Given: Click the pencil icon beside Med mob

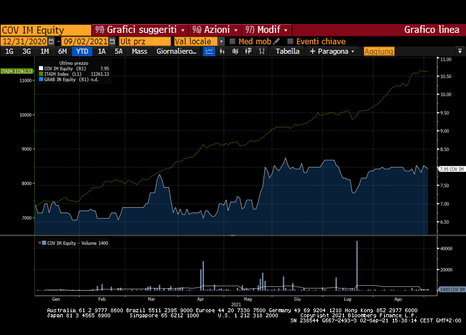Looking at the screenshot, I should point(277,41).
